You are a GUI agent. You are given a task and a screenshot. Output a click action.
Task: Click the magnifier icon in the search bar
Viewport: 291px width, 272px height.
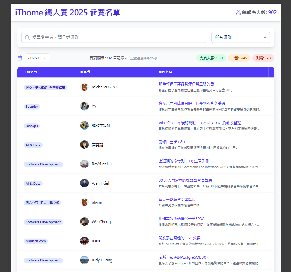click(26, 37)
